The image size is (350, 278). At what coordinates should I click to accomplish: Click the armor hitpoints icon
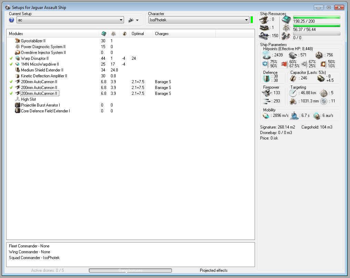292,55
